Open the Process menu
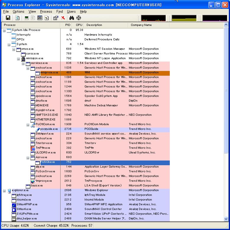The image size is (230, 230). click(46, 11)
